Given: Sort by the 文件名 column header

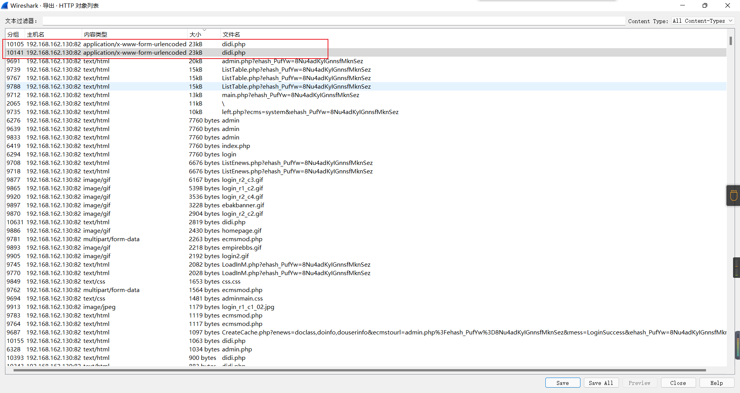Looking at the screenshot, I should point(473,34).
